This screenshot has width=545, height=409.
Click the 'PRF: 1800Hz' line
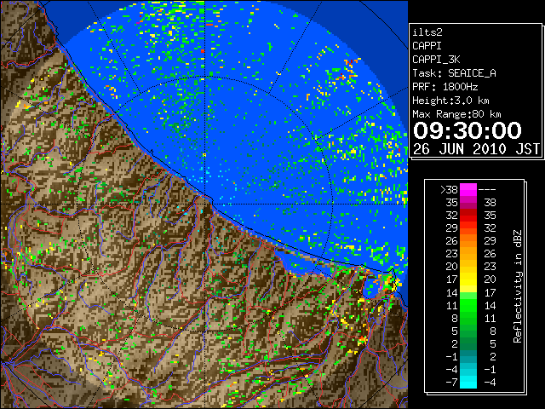[445, 87]
